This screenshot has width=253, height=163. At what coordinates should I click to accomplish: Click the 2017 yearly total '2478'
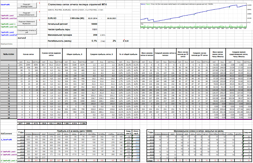136,146
